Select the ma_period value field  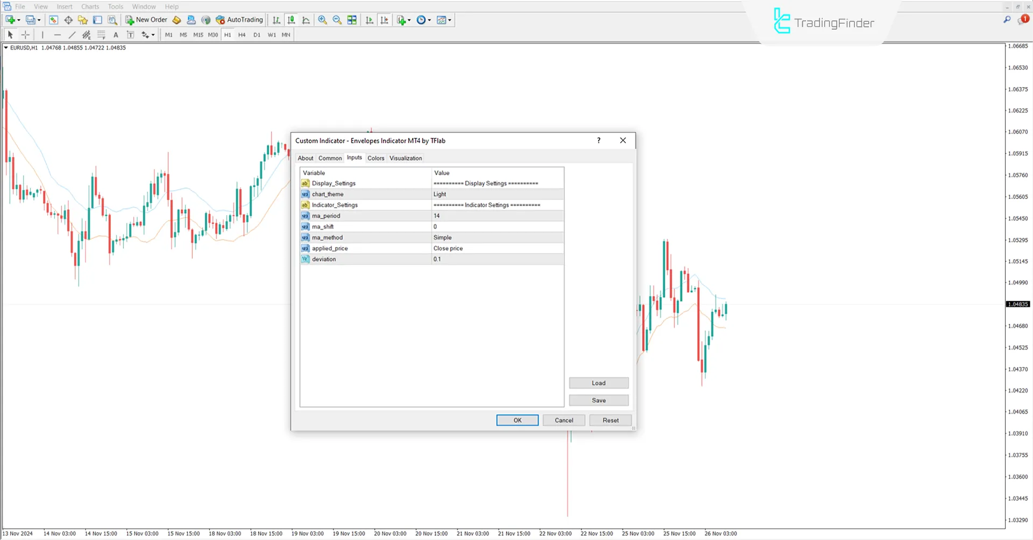click(x=495, y=215)
